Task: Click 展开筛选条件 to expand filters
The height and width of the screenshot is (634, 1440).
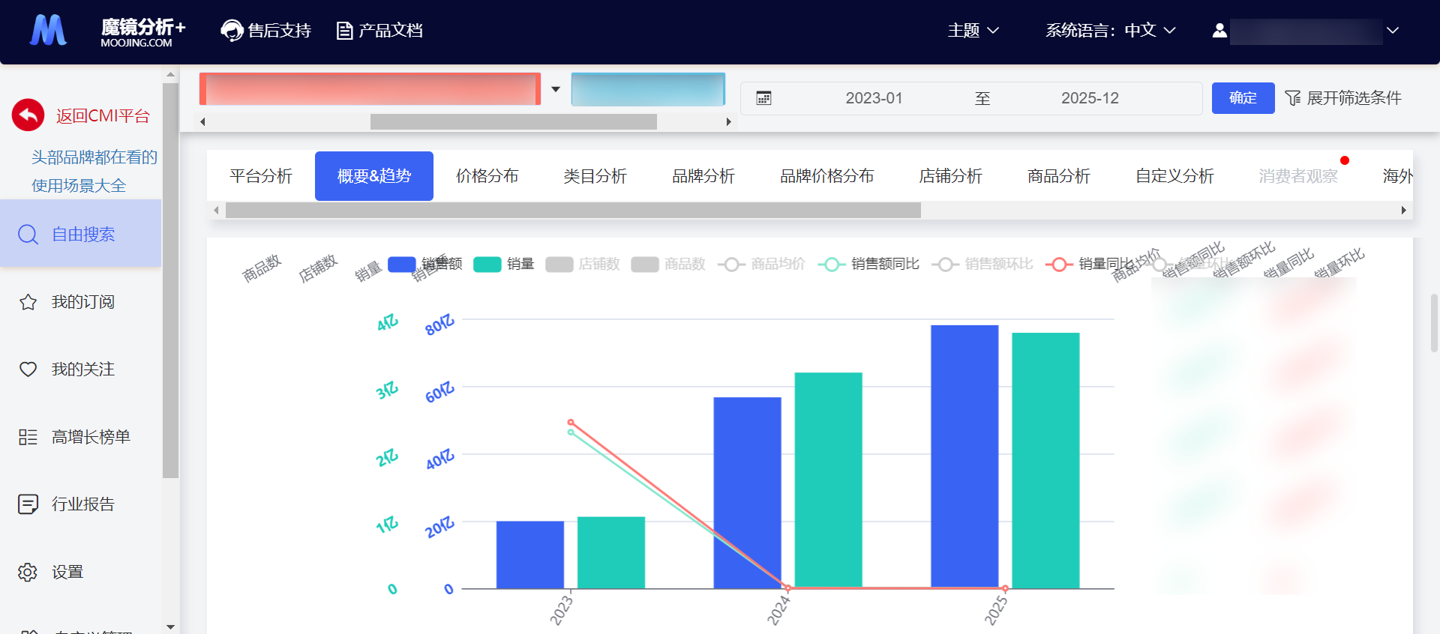Action: pos(1343,98)
